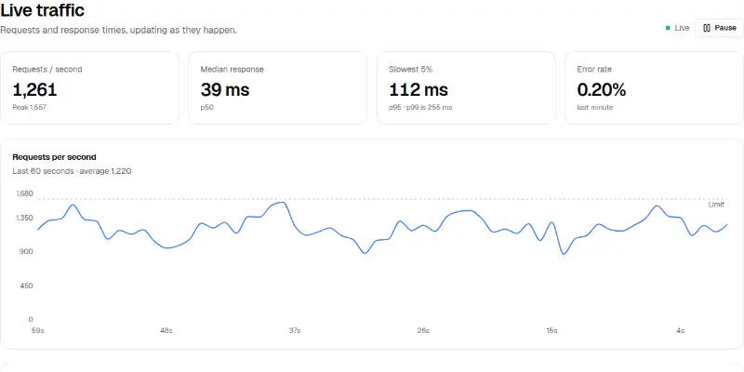The width and height of the screenshot is (744, 372).
Task: Click the 450 y-axis label
Action: tap(27, 286)
